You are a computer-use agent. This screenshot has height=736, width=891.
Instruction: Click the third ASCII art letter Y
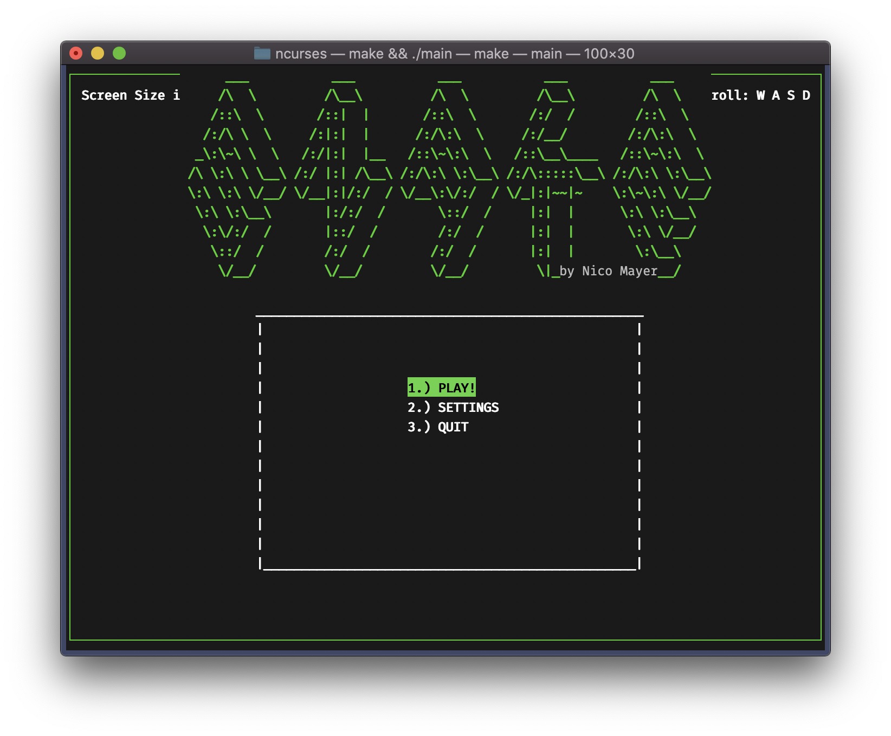(450, 179)
